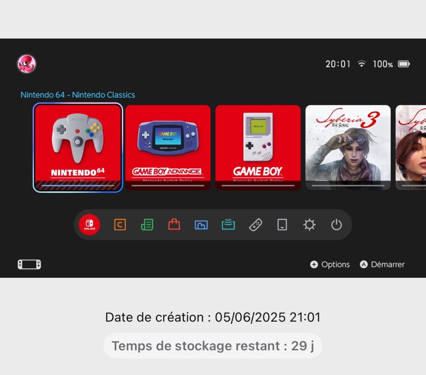Open the Controllers icon

click(255, 225)
